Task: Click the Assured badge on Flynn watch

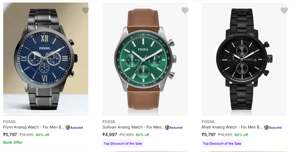Action: pos(74,128)
